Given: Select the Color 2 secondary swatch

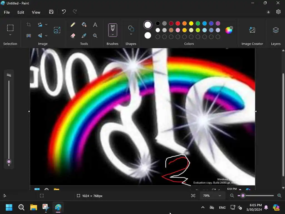Looking at the screenshot, I should (148, 35).
